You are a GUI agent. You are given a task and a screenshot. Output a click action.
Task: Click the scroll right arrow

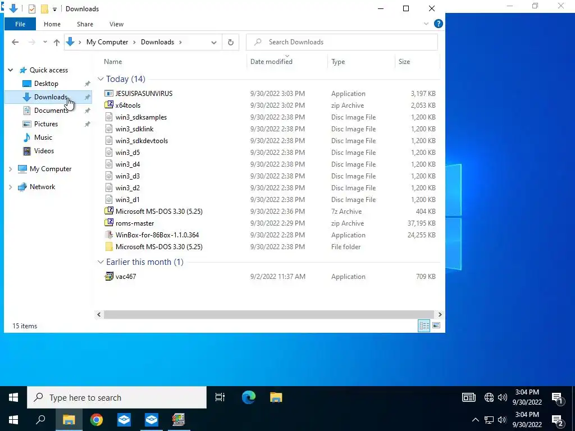[x=440, y=314]
